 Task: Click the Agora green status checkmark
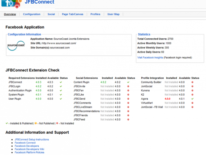[x=192, y=99]
